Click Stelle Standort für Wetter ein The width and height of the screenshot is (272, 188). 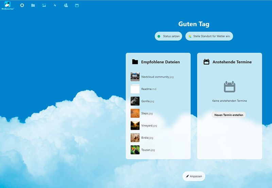click(209, 36)
